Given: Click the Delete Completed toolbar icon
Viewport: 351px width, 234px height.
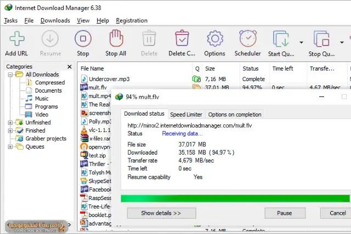Looking at the screenshot, I should (x=182, y=38).
